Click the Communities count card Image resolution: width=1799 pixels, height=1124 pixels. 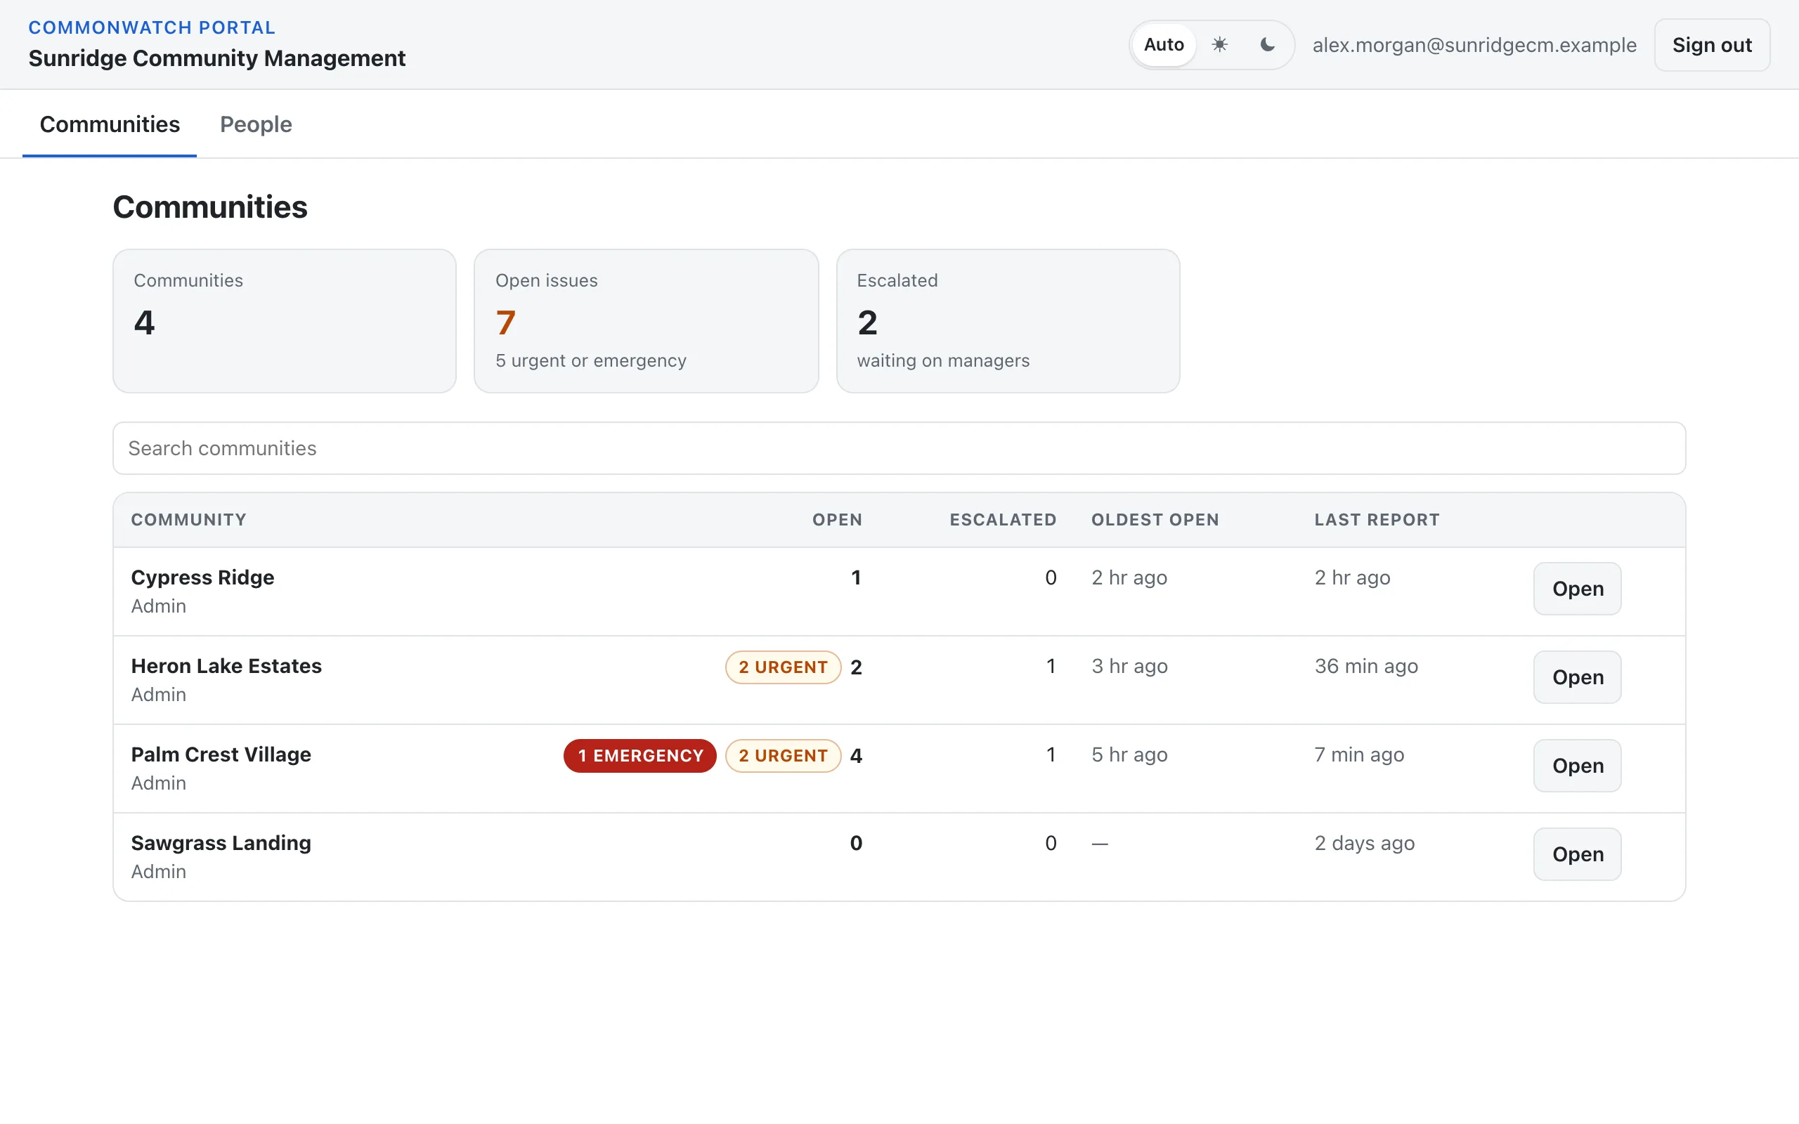pos(284,320)
